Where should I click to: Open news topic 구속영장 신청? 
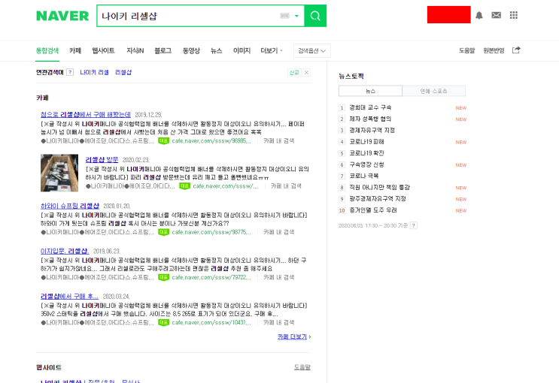tap(366, 164)
